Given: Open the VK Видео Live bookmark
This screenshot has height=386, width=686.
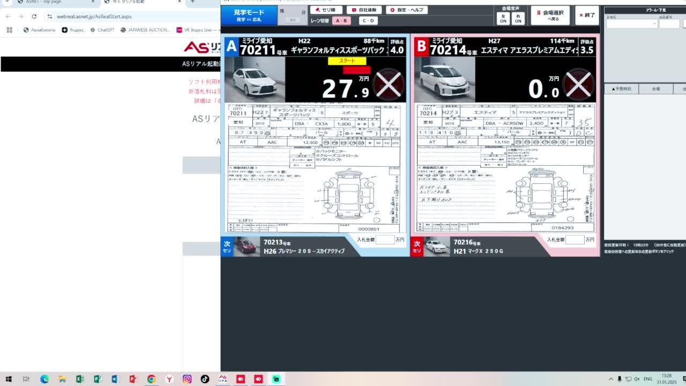Looking at the screenshot, I should [197, 30].
